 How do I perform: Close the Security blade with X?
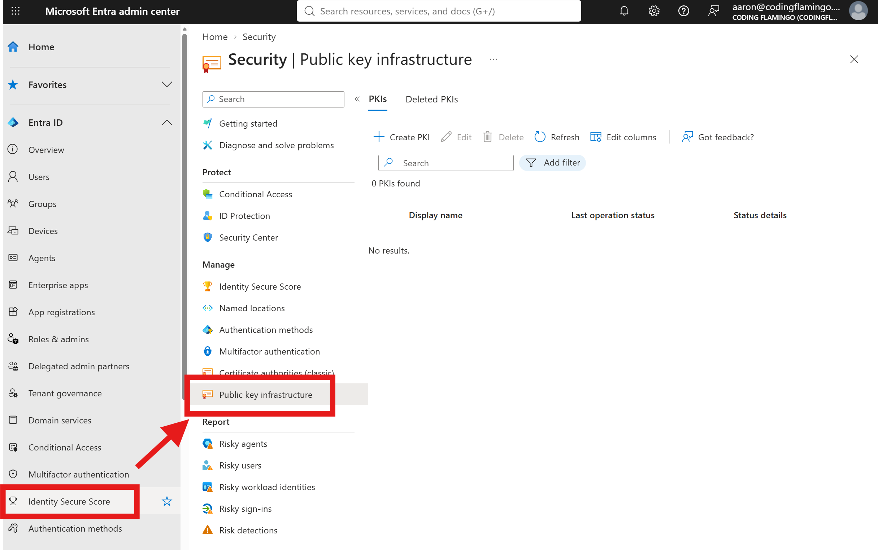pos(854,59)
